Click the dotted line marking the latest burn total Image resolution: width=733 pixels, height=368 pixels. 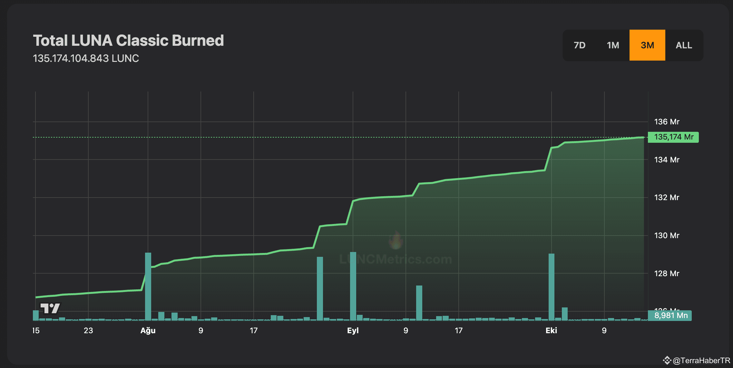tap(322, 137)
